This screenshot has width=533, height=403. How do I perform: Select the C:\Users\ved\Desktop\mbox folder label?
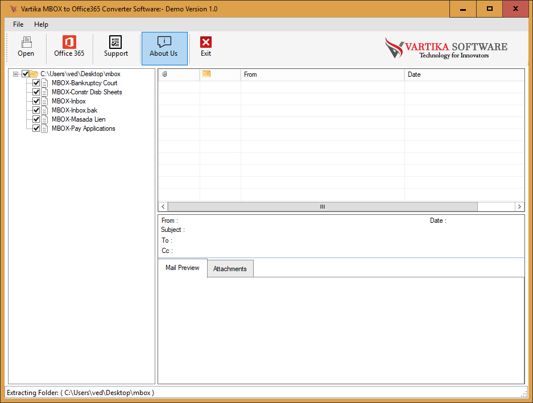(x=81, y=74)
